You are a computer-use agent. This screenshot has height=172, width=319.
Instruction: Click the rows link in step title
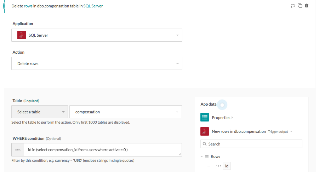click(x=28, y=6)
